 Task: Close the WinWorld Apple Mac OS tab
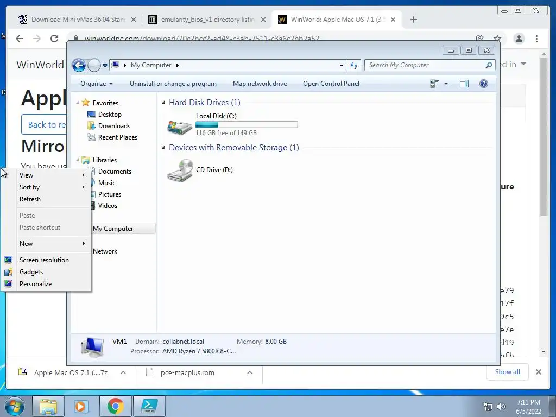(393, 20)
